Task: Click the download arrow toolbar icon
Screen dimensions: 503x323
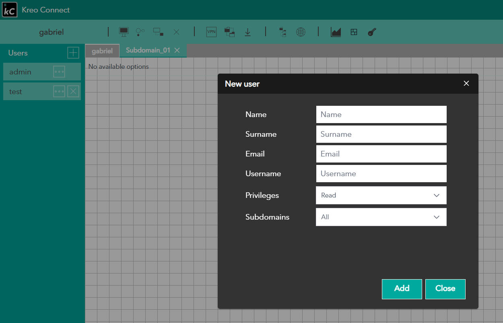Action: (248, 32)
